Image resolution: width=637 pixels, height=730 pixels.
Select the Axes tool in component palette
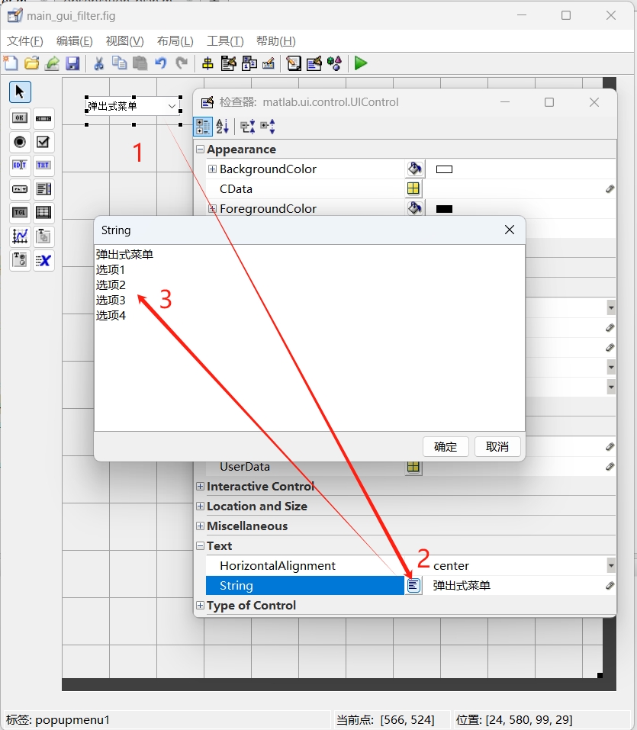20,236
